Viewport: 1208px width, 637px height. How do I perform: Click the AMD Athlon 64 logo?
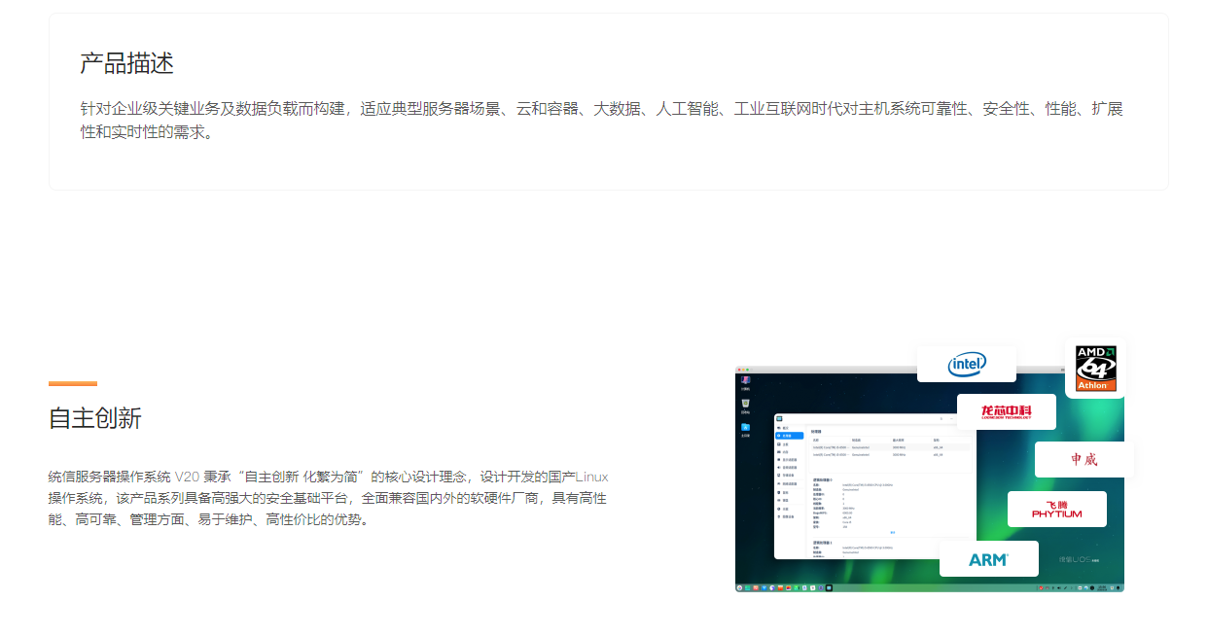(1095, 368)
